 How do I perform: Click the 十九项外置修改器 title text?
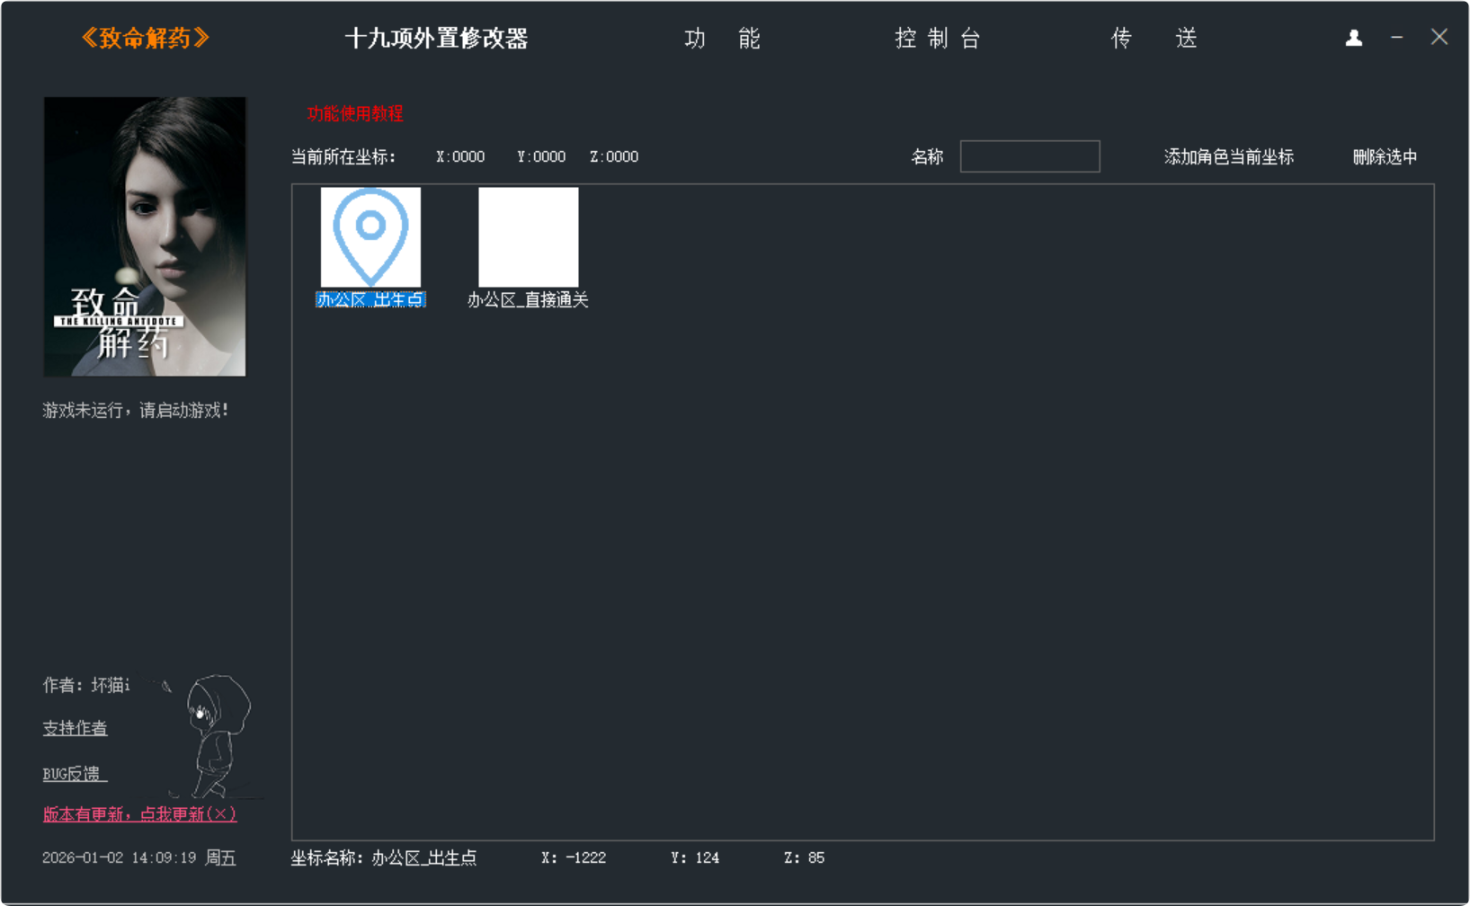[436, 39]
